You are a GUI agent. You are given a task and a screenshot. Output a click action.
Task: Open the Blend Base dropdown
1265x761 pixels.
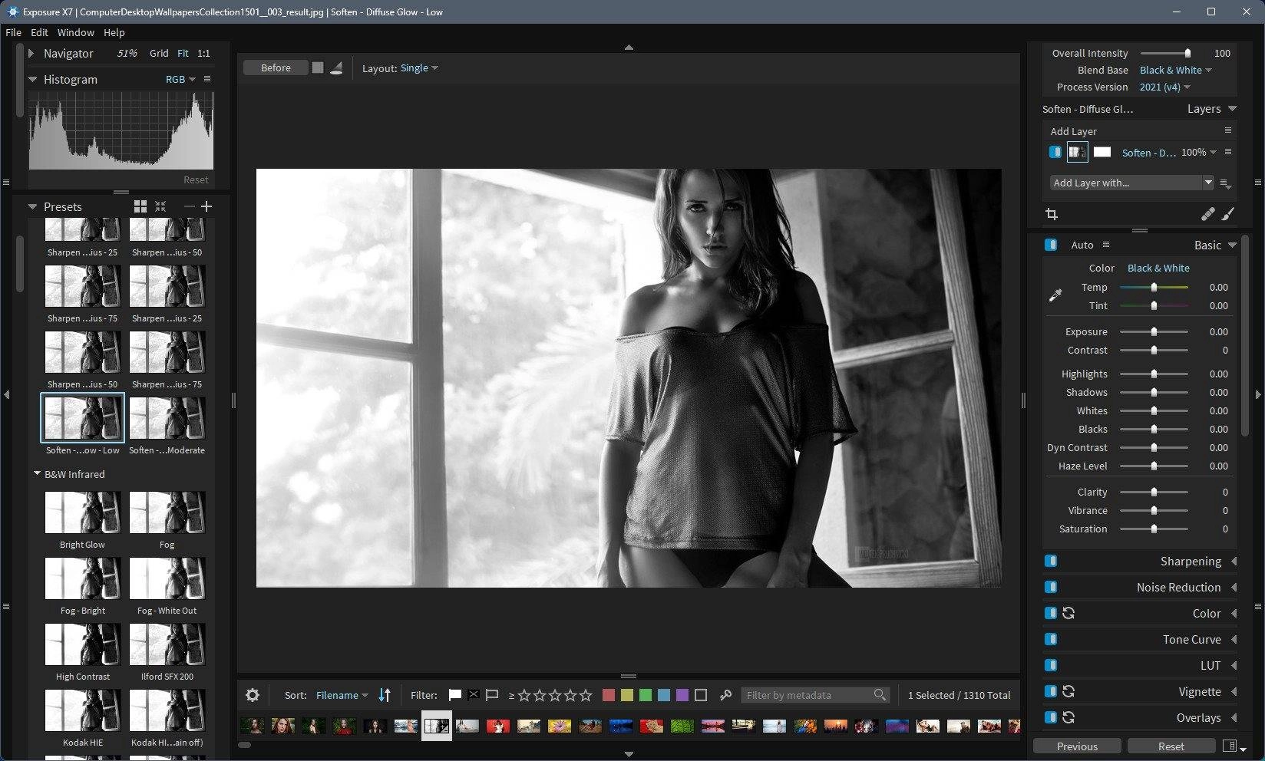click(x=1175, y=70)
